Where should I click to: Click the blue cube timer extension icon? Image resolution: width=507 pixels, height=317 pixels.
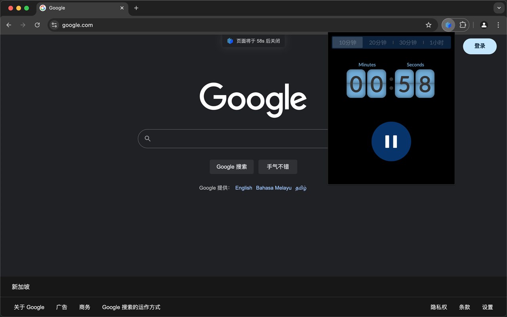(x=448, y=25)
